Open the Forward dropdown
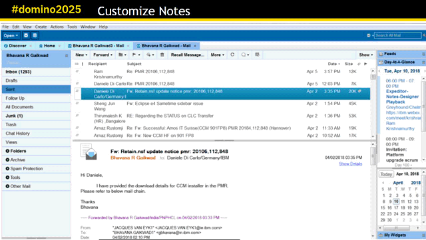 pyautogui.click(x=103, y=55)
